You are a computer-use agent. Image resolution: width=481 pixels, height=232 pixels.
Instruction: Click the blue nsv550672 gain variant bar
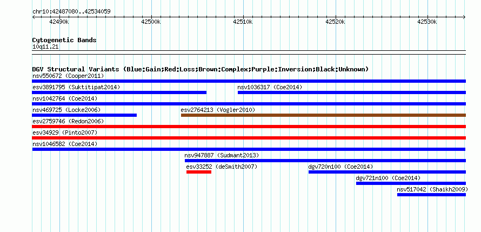[249, 81]
